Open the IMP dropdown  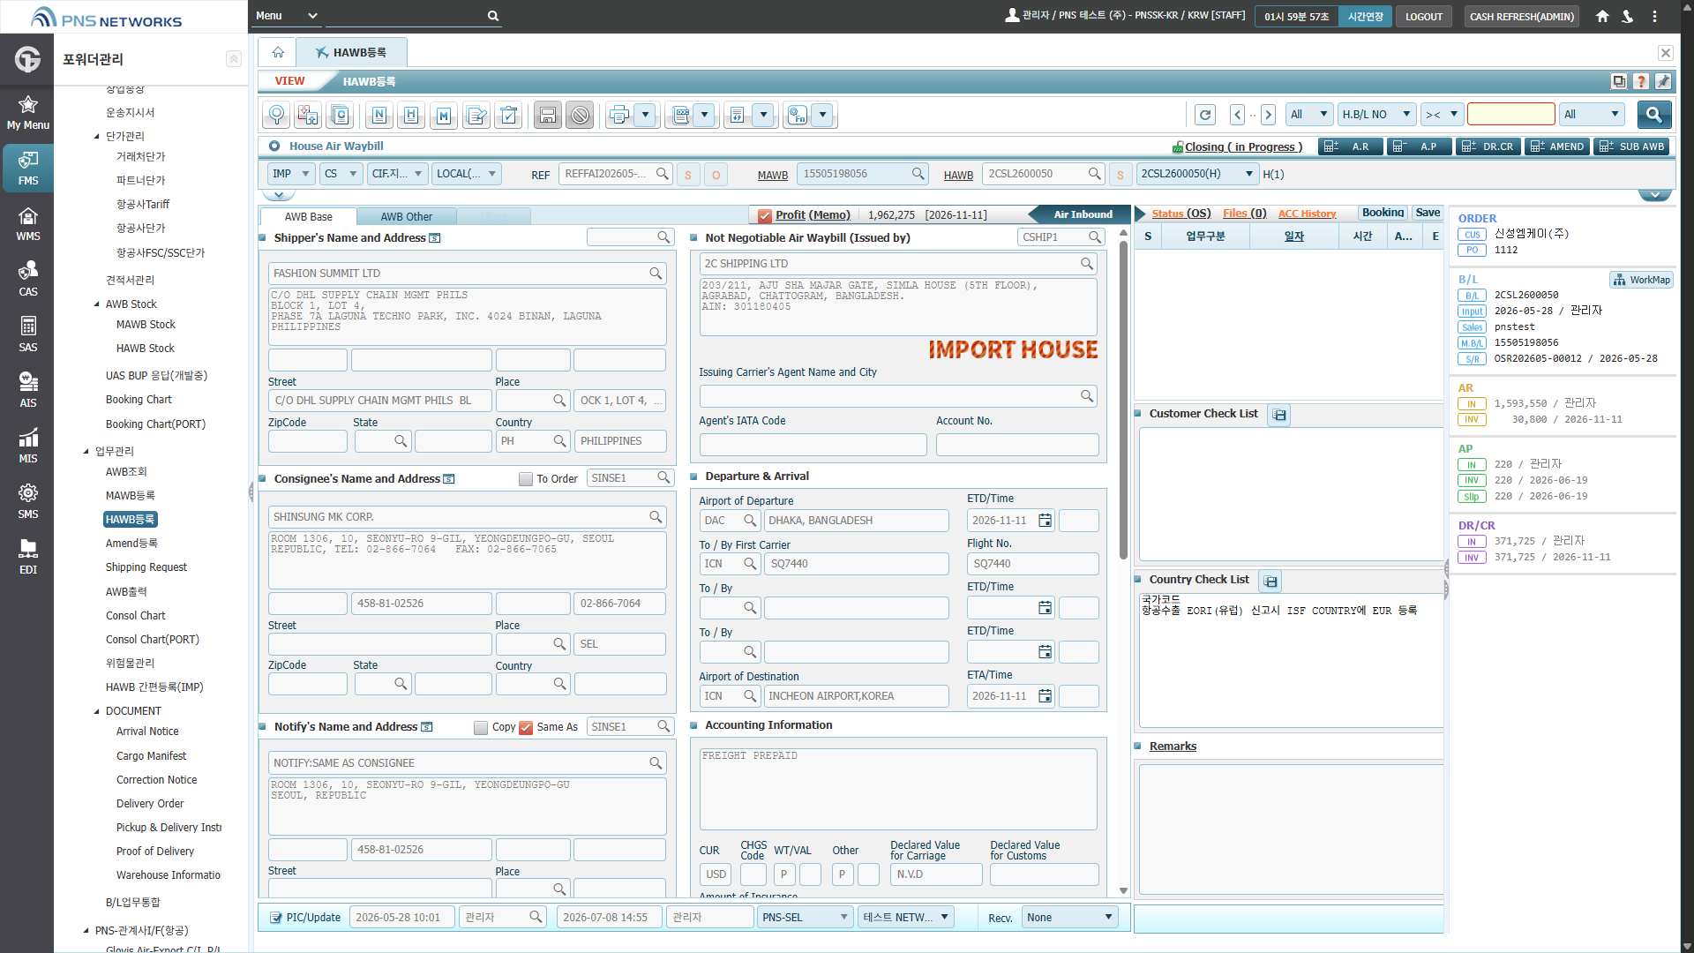tap(291, 174)
